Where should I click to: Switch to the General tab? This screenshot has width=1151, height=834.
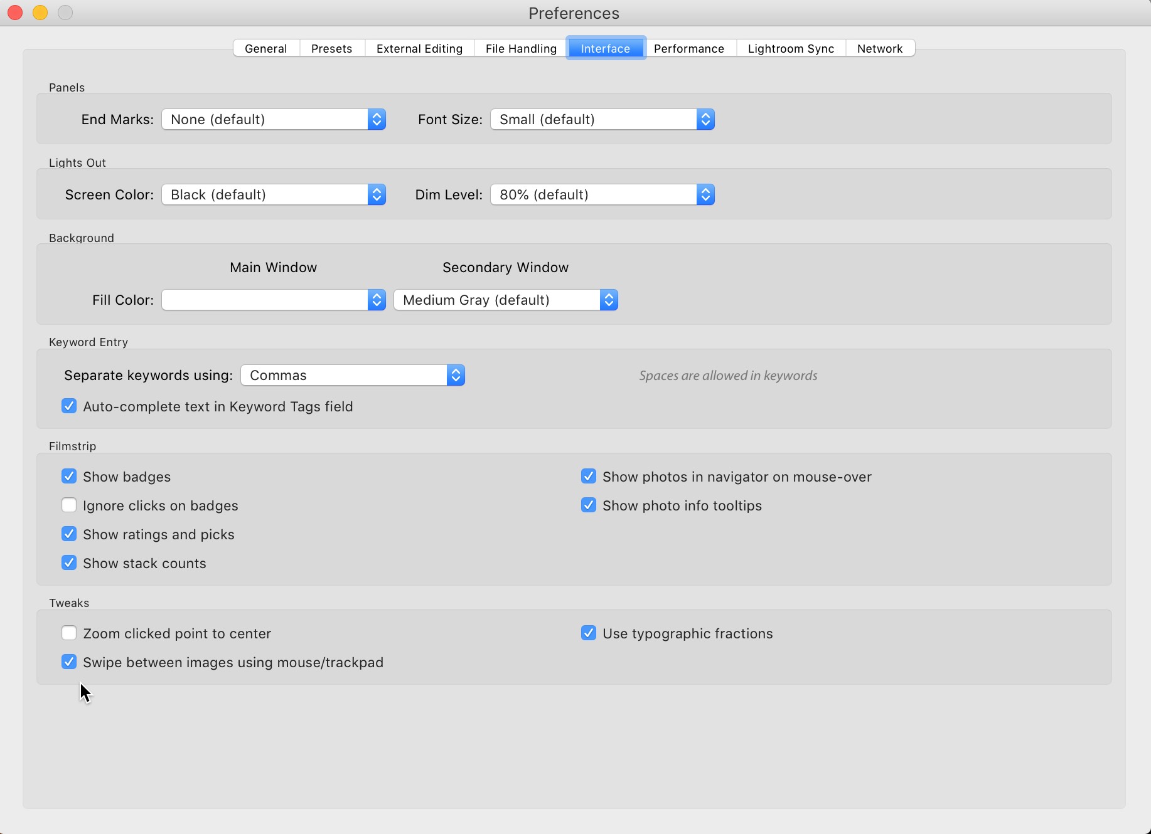(266, 48)
